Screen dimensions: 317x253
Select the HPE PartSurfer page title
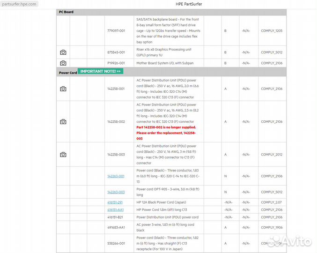click(x=189, y=4)
